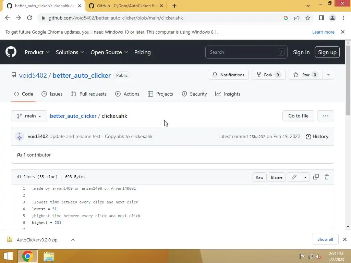This screenshot has width=351, height=263.
Task: Click the Google icon in address bar
Action: point(286,18)
